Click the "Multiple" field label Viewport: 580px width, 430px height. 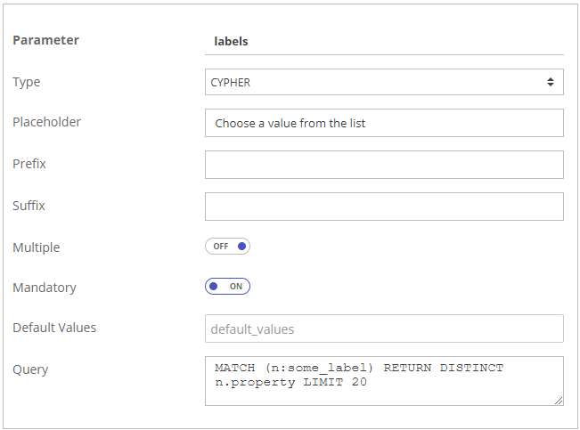point(37,247)
